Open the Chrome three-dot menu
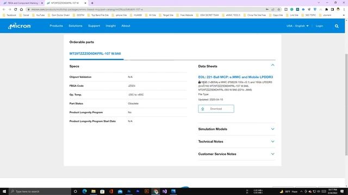 pos(344,10)
